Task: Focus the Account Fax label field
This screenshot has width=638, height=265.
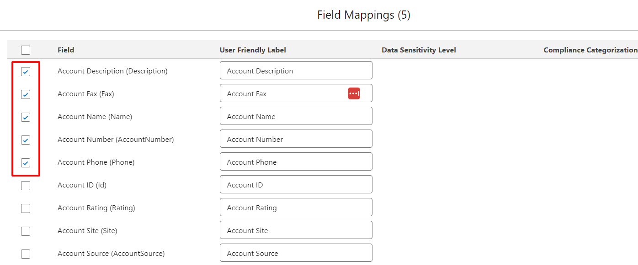Action: [x=283, y=94]
